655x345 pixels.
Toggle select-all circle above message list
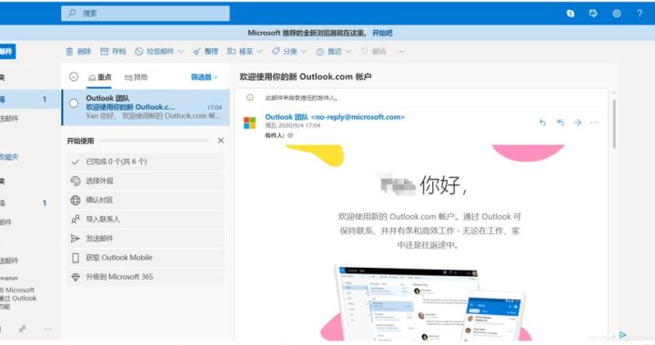click(74, 76)
